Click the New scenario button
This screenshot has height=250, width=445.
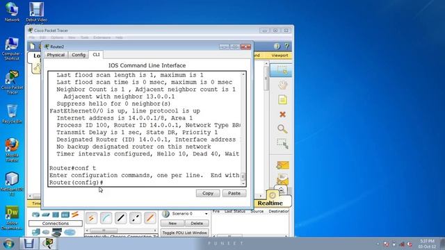pos(172,224)
